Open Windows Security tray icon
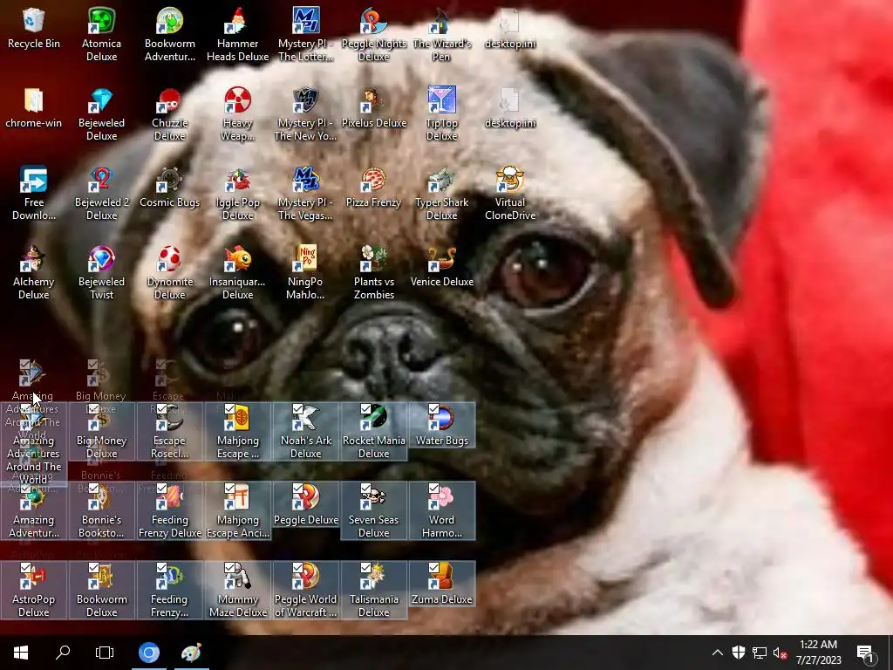 [739, 653]
